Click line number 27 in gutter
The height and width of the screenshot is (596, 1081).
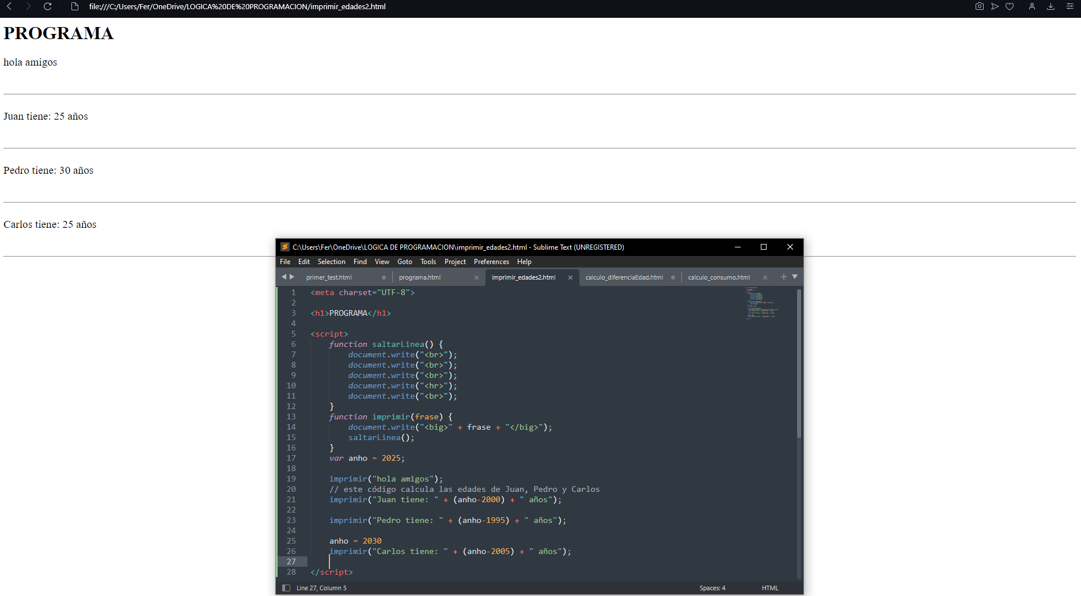(x=291, y=561)
